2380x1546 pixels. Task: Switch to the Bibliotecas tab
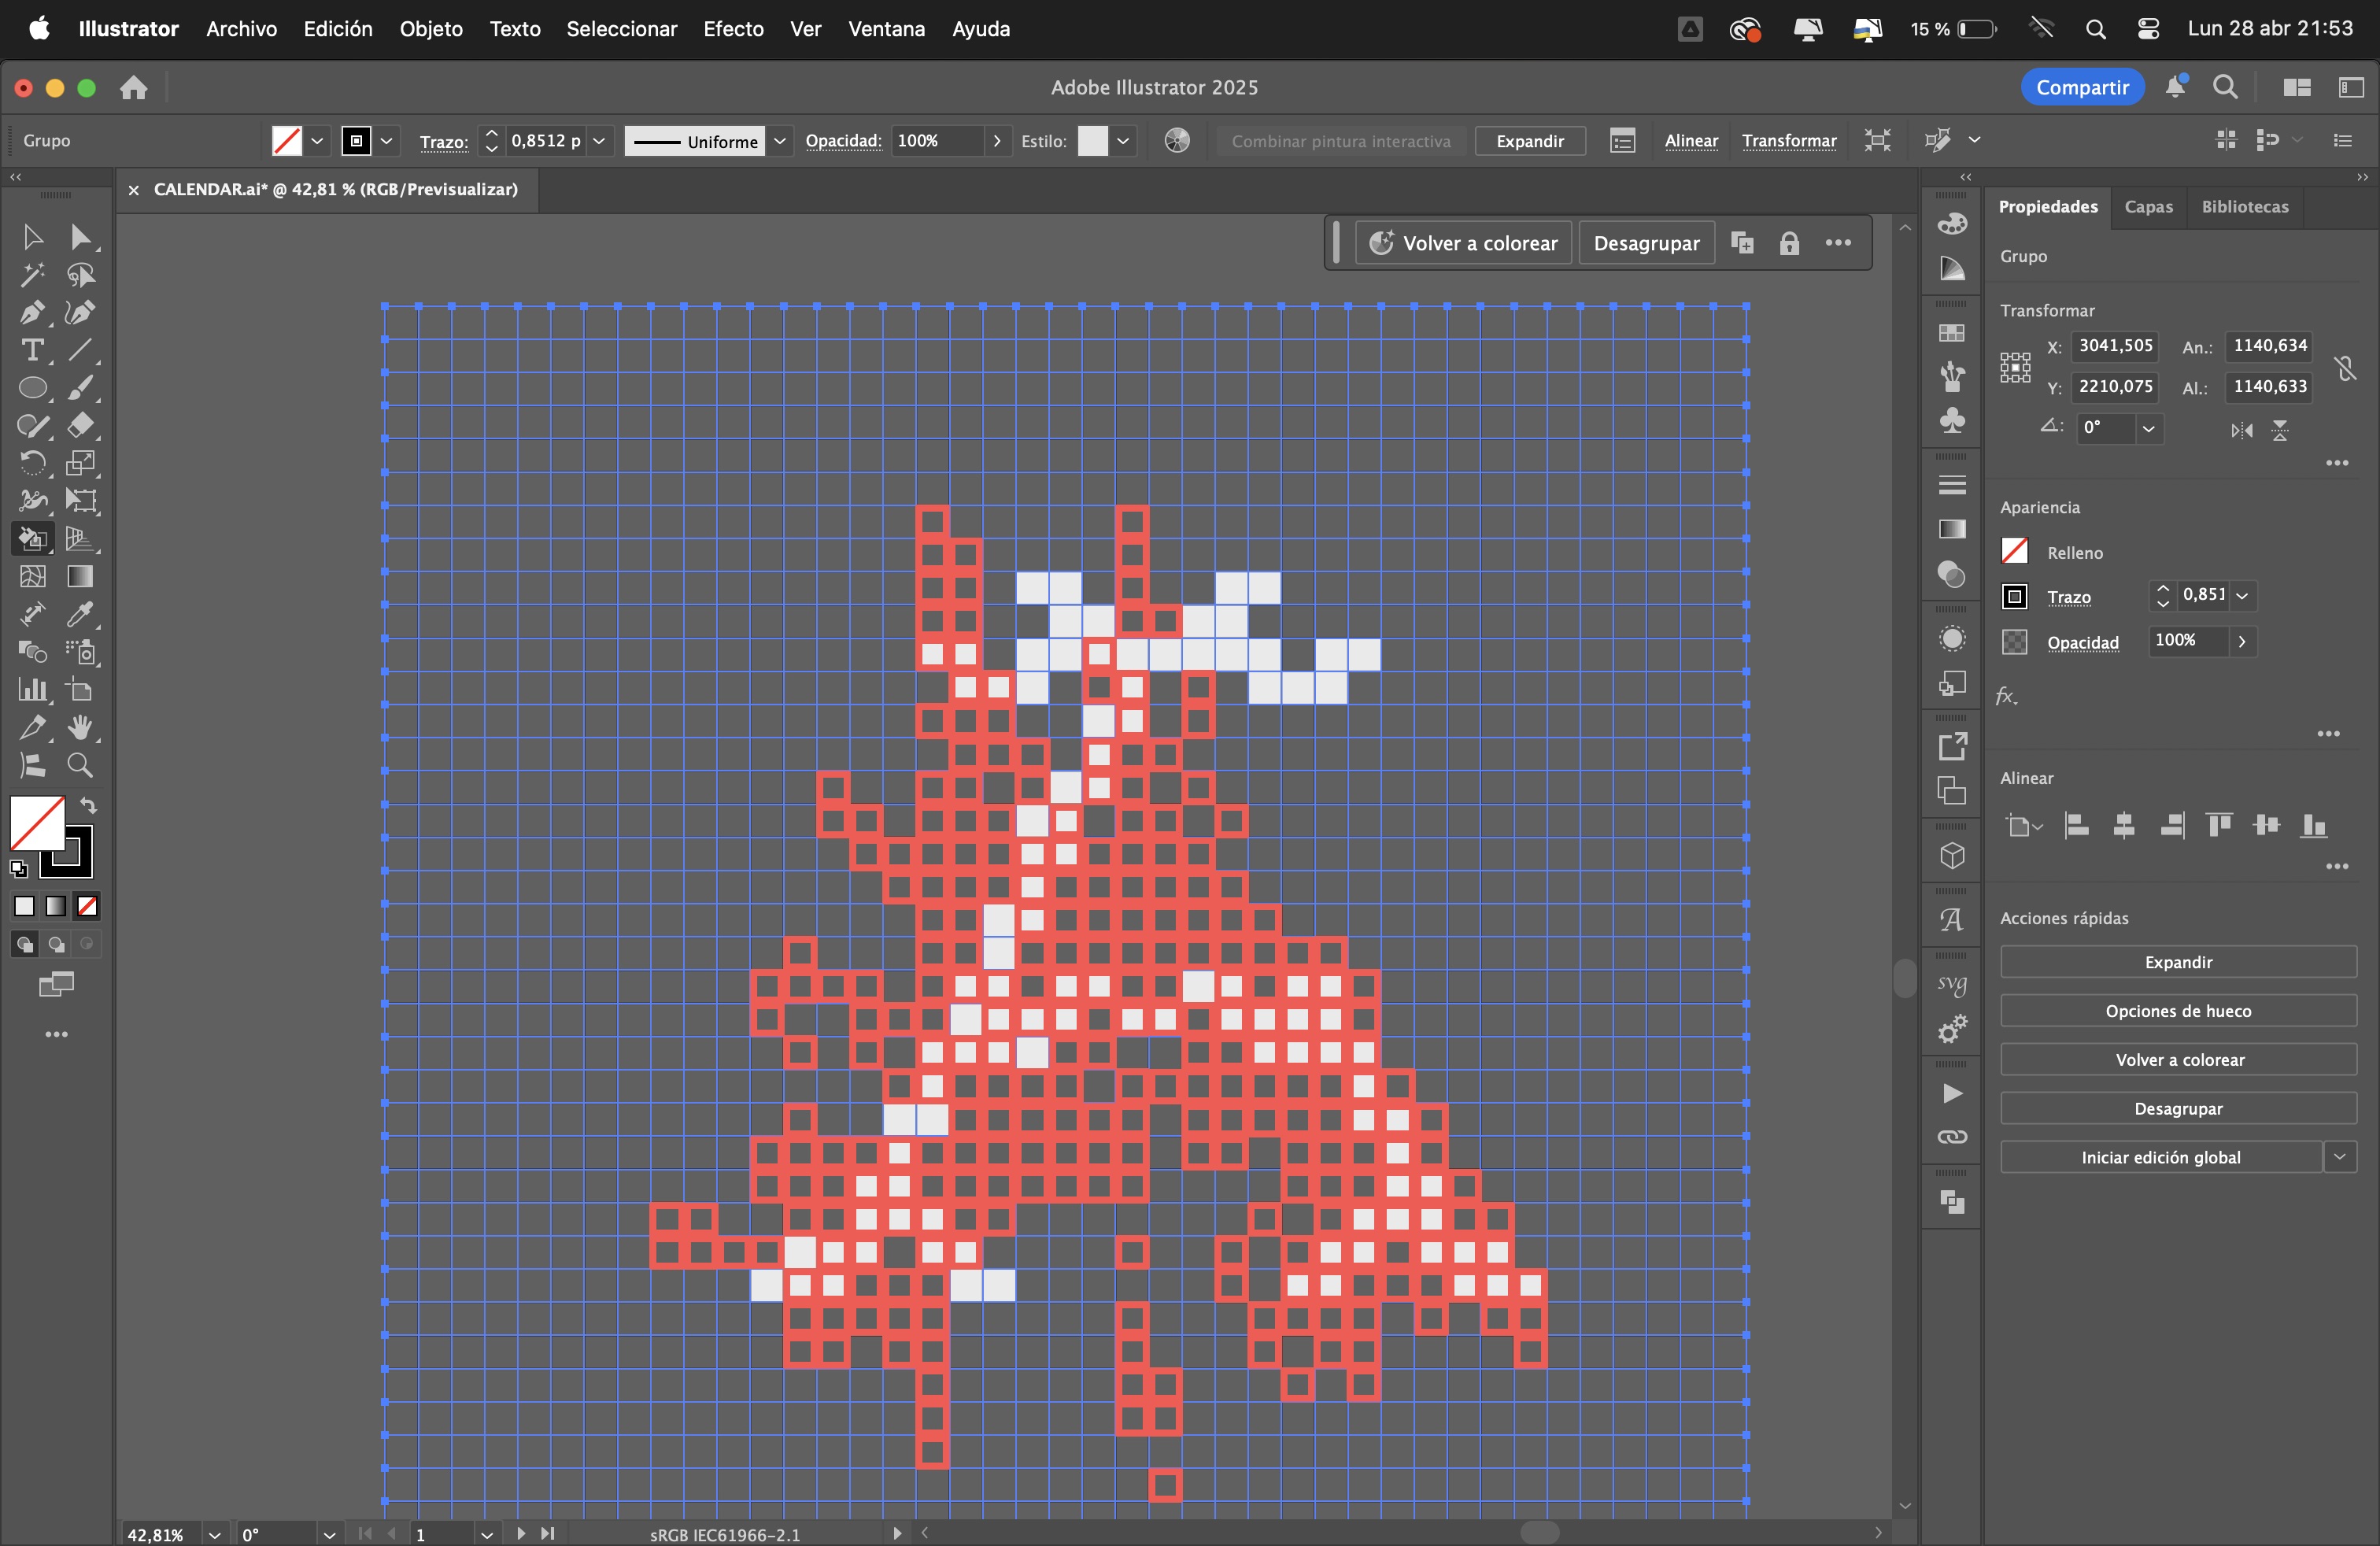2244,207
